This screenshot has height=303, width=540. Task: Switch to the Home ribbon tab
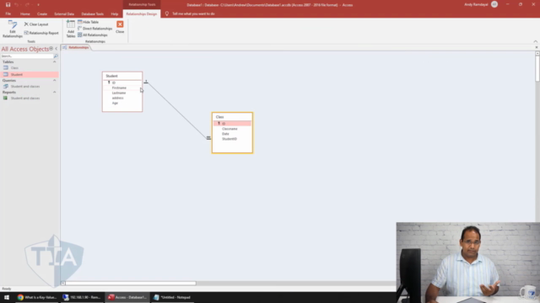point(24,14)
